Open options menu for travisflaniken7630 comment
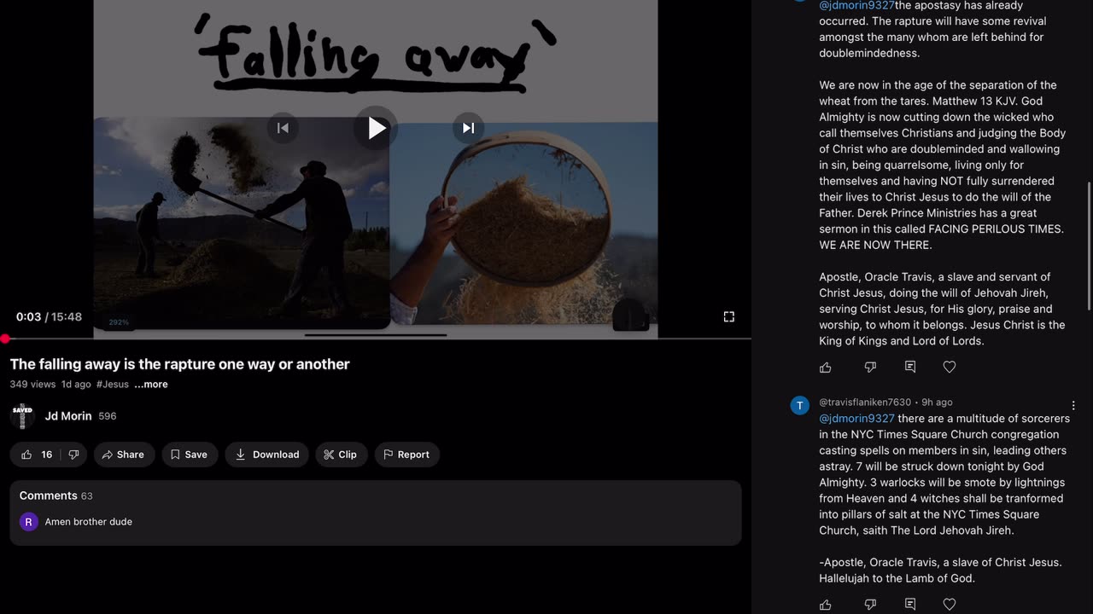 pos(1073,406)
